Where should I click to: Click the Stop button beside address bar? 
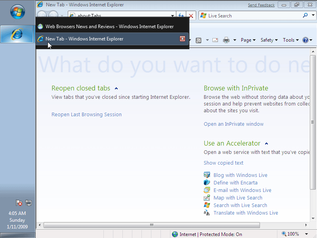[191, 16]
